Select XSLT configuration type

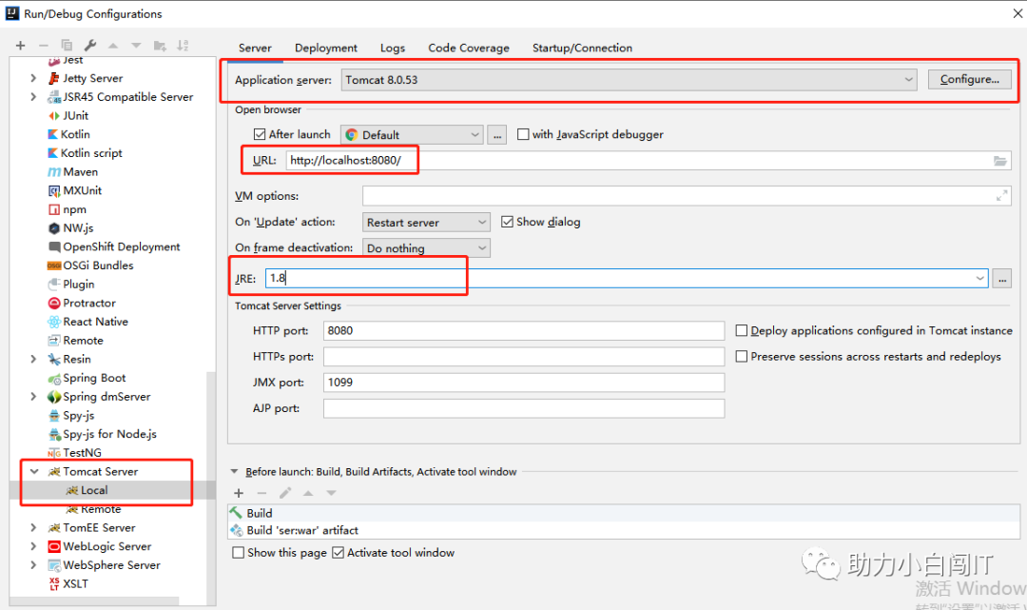(75, 583)
